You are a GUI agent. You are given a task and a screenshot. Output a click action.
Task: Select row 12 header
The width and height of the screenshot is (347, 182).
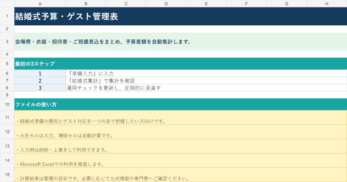tap(7, 132)
